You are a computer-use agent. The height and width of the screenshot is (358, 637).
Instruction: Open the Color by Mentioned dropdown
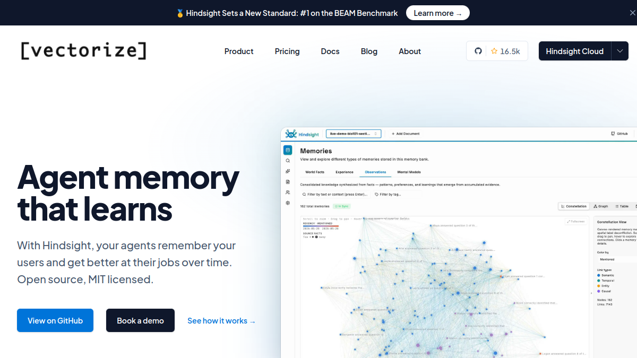pos(617,259)
